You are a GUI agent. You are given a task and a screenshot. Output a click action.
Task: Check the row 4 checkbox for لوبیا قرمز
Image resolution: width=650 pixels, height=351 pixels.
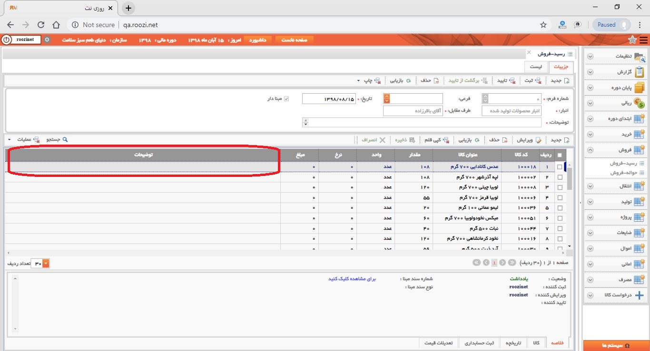coord(560,197)
